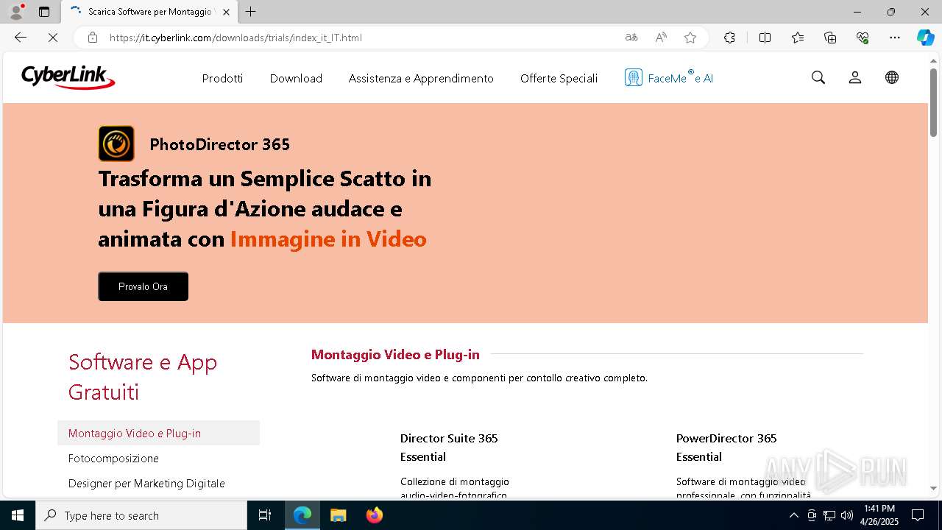Click the read aloud icon
The image size is (942, 530).
click(x=661, y=38)
